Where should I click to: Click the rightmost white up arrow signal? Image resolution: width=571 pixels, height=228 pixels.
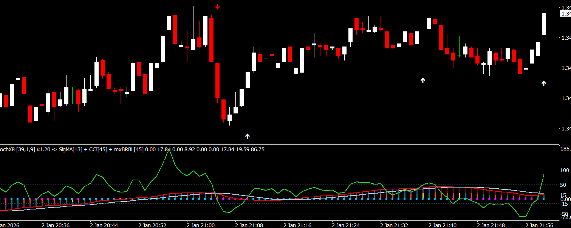[543, 84]
